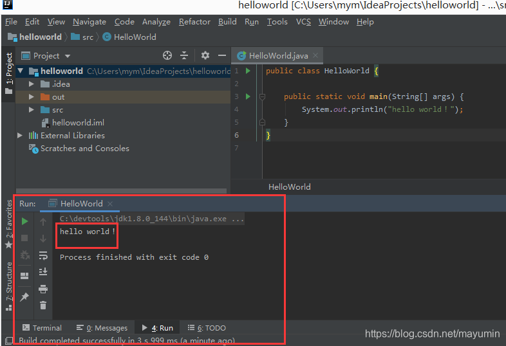Click the locate/scroll from source crosshair icon
The width and height of the screenshot is (506, 346).
(167, 55)
